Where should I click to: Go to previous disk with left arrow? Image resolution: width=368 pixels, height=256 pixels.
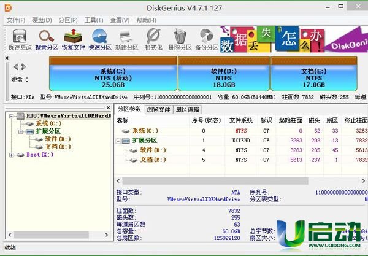[x=16, y=67]
